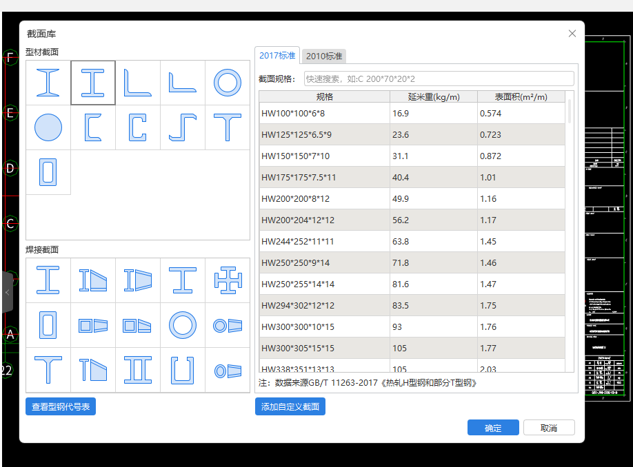Select the welded round tube section icon
The width and height of the screenshot is (633, 467).
[x=183, y=325]
